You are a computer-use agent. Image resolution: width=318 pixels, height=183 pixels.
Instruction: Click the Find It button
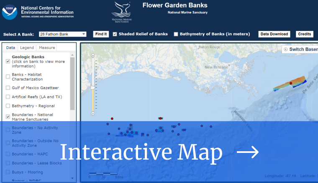[101, 34]
